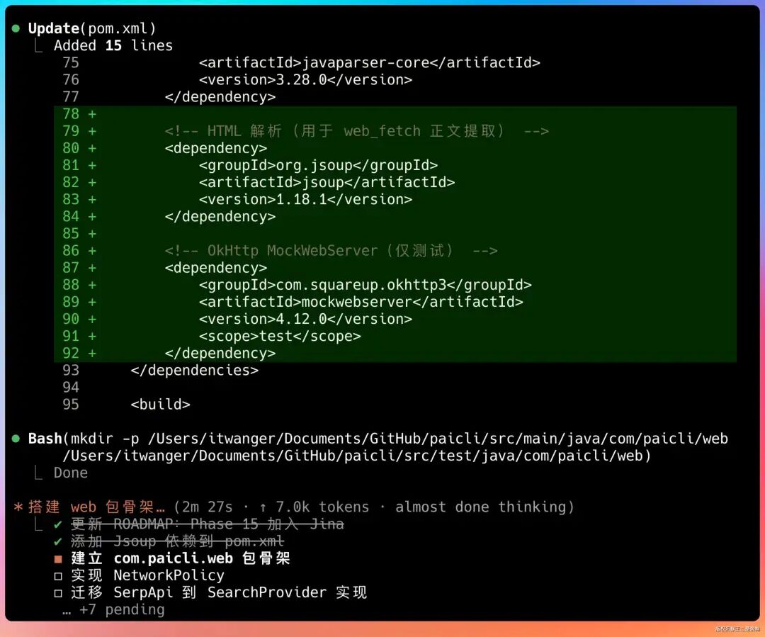Click the Done status label
This screenshot has width=765, height=637.
coord(70,473)
